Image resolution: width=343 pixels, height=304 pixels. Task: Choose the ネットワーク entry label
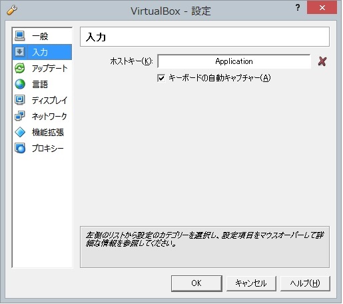pos(49,116)
